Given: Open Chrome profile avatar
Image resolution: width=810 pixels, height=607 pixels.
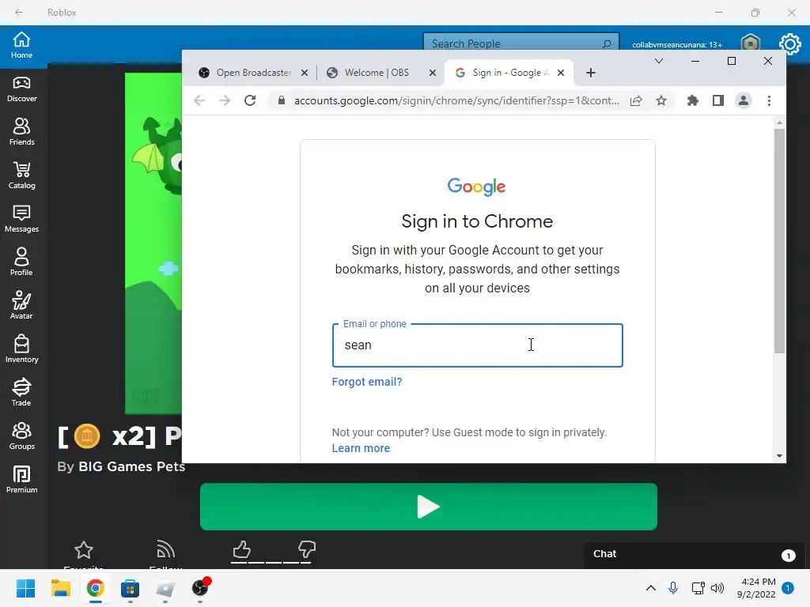Looking at the screenshot, I should [x=744, y=100].
